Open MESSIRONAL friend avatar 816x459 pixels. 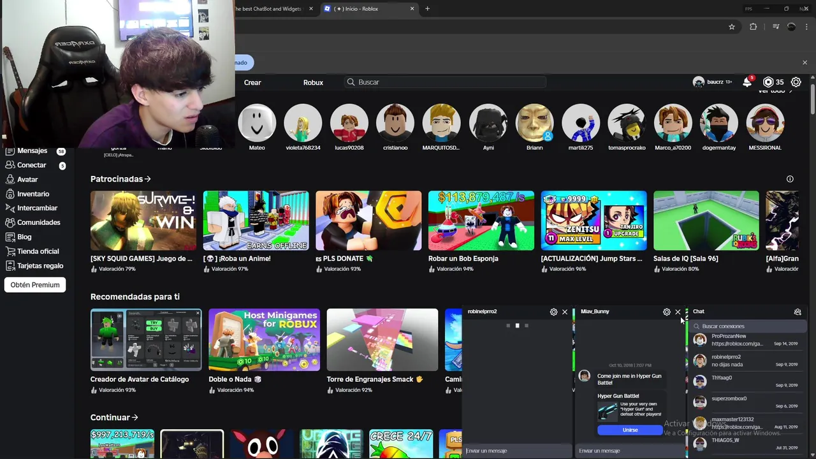[765, 122]
